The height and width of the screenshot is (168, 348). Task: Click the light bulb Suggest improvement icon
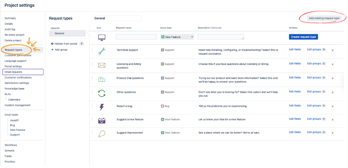(102, 134)
